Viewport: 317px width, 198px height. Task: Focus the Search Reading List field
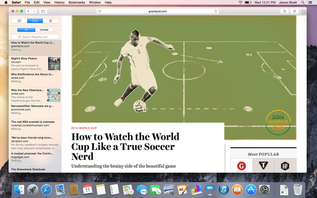click(35, 37)
